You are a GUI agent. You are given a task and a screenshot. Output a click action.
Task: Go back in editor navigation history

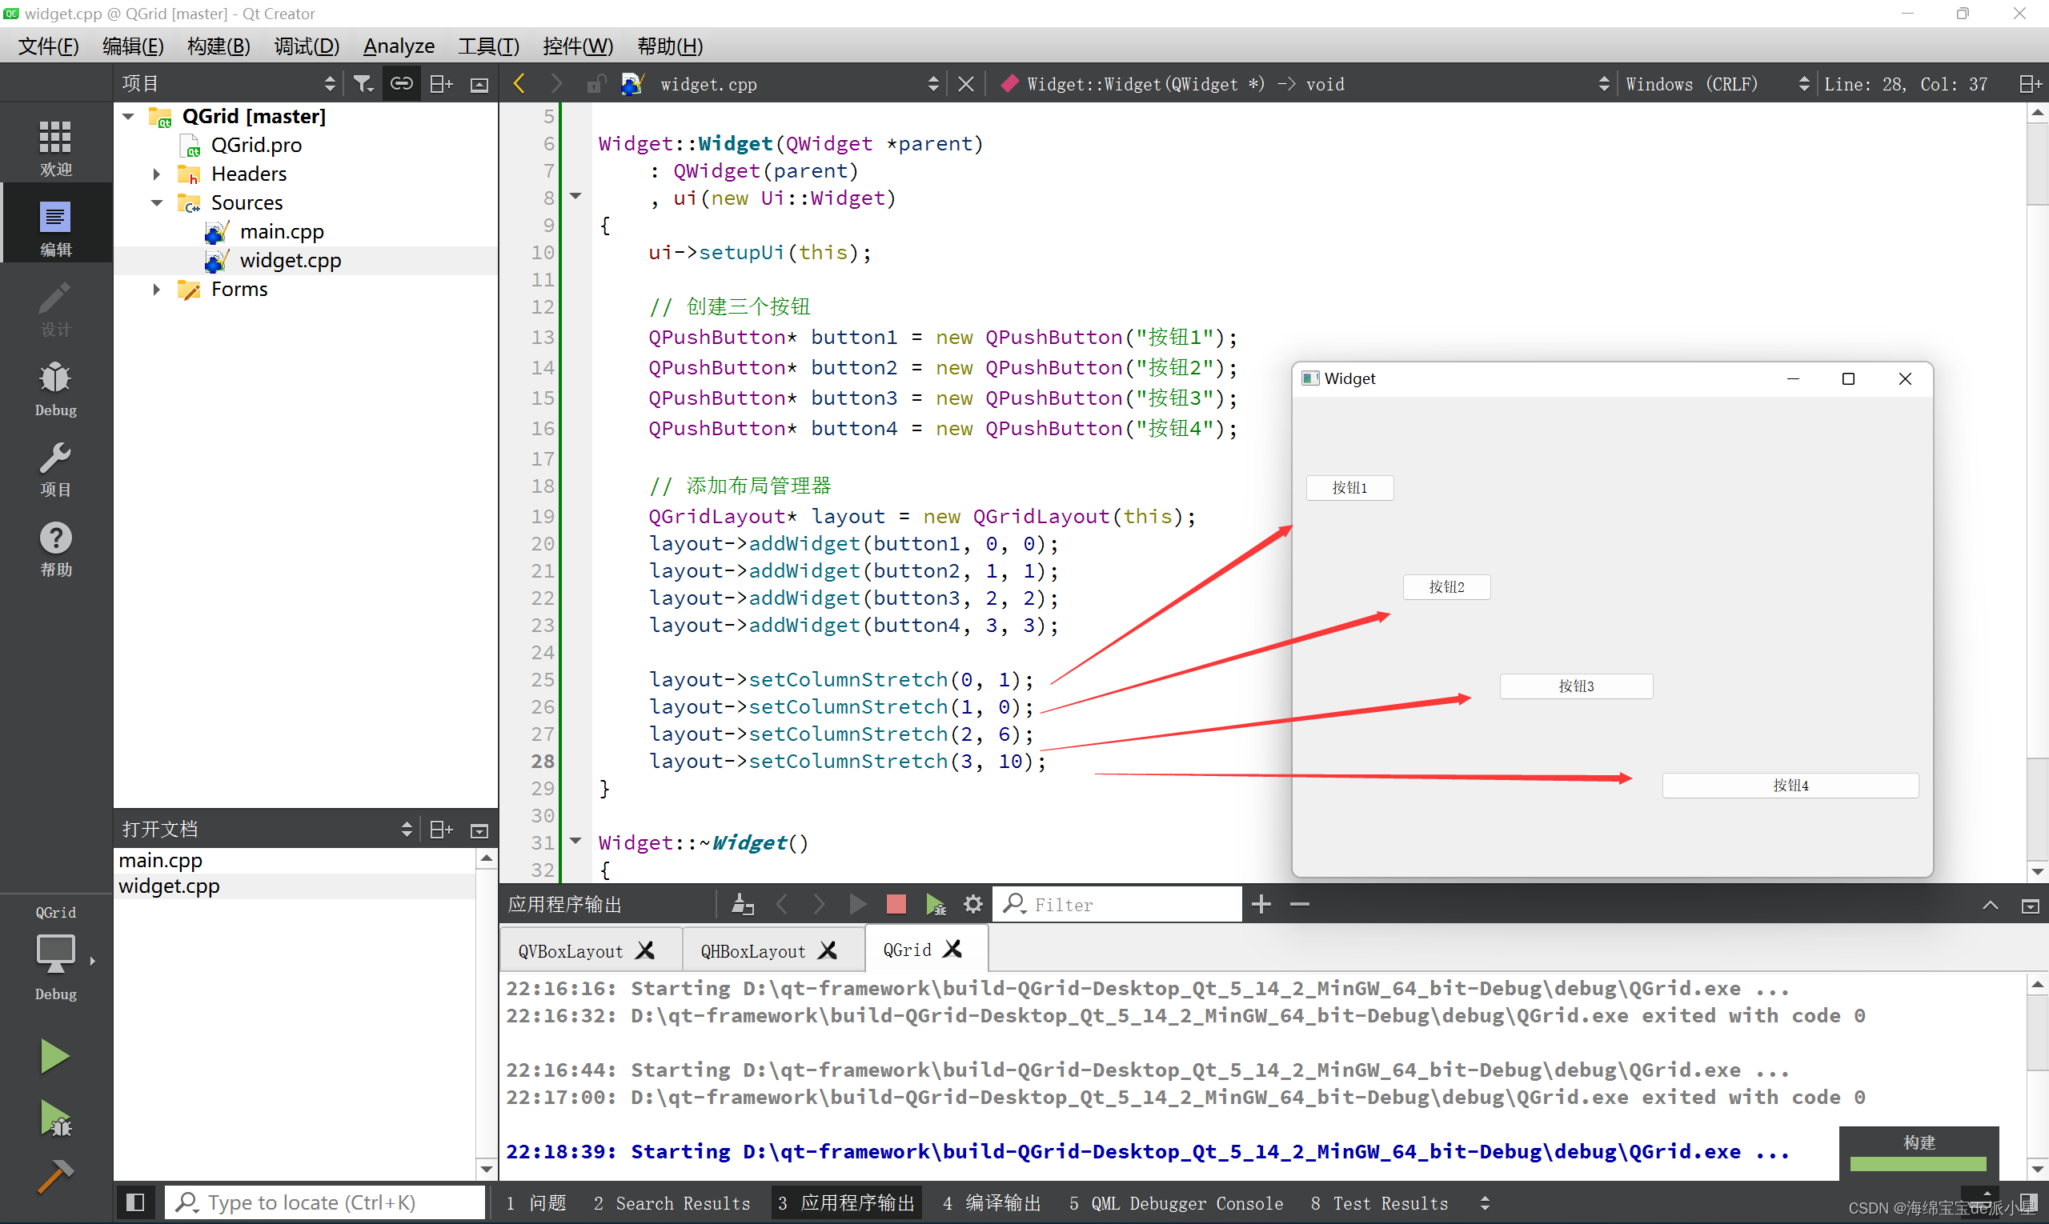519,83
